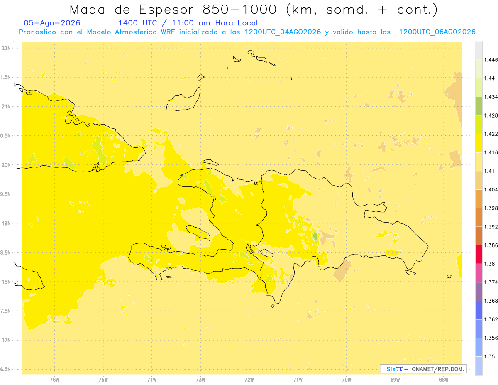The width and height of the screenshot is (498, 385).
Task: Click the "7.5N" latitude label
Action: click(6, 311)
